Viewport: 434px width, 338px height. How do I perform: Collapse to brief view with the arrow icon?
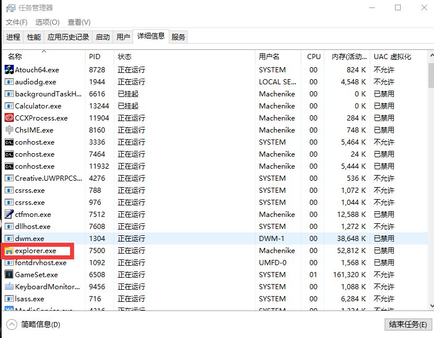11,324
